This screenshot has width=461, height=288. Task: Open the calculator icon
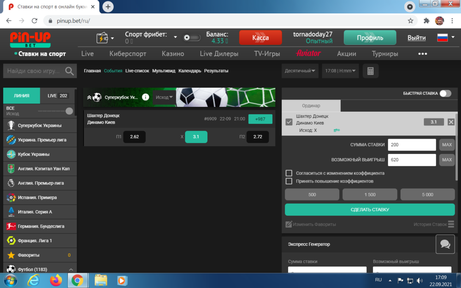click(x=371, y=71)
